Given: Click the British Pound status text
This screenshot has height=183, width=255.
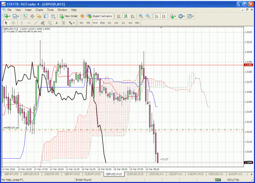Looking at the screenshot, I should 84,180.
